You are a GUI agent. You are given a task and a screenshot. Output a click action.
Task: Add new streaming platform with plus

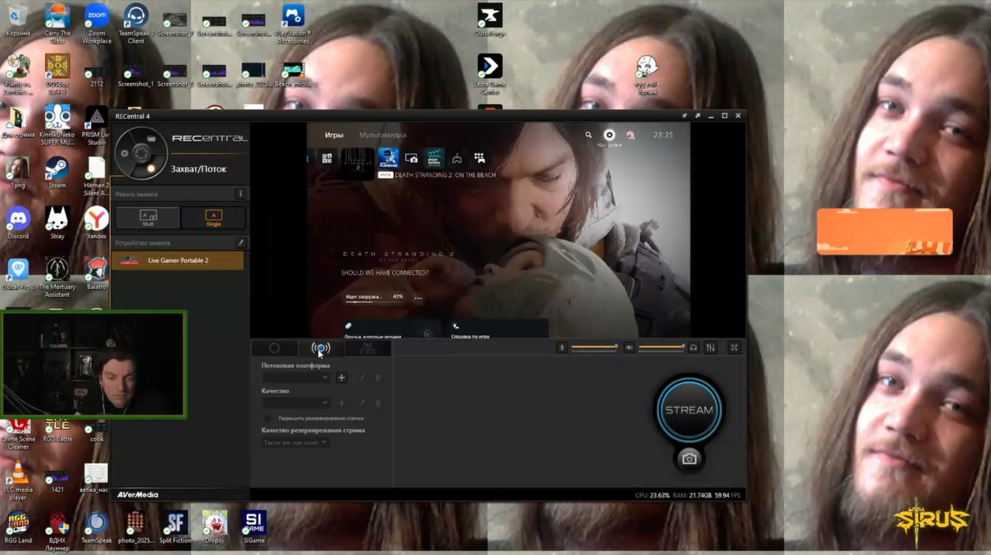(341, 377)
